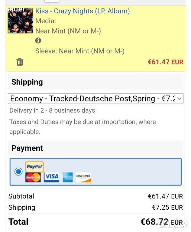Click the MasterCard card icon
This screenshot has width=191, height=232.
pos(33,177)
